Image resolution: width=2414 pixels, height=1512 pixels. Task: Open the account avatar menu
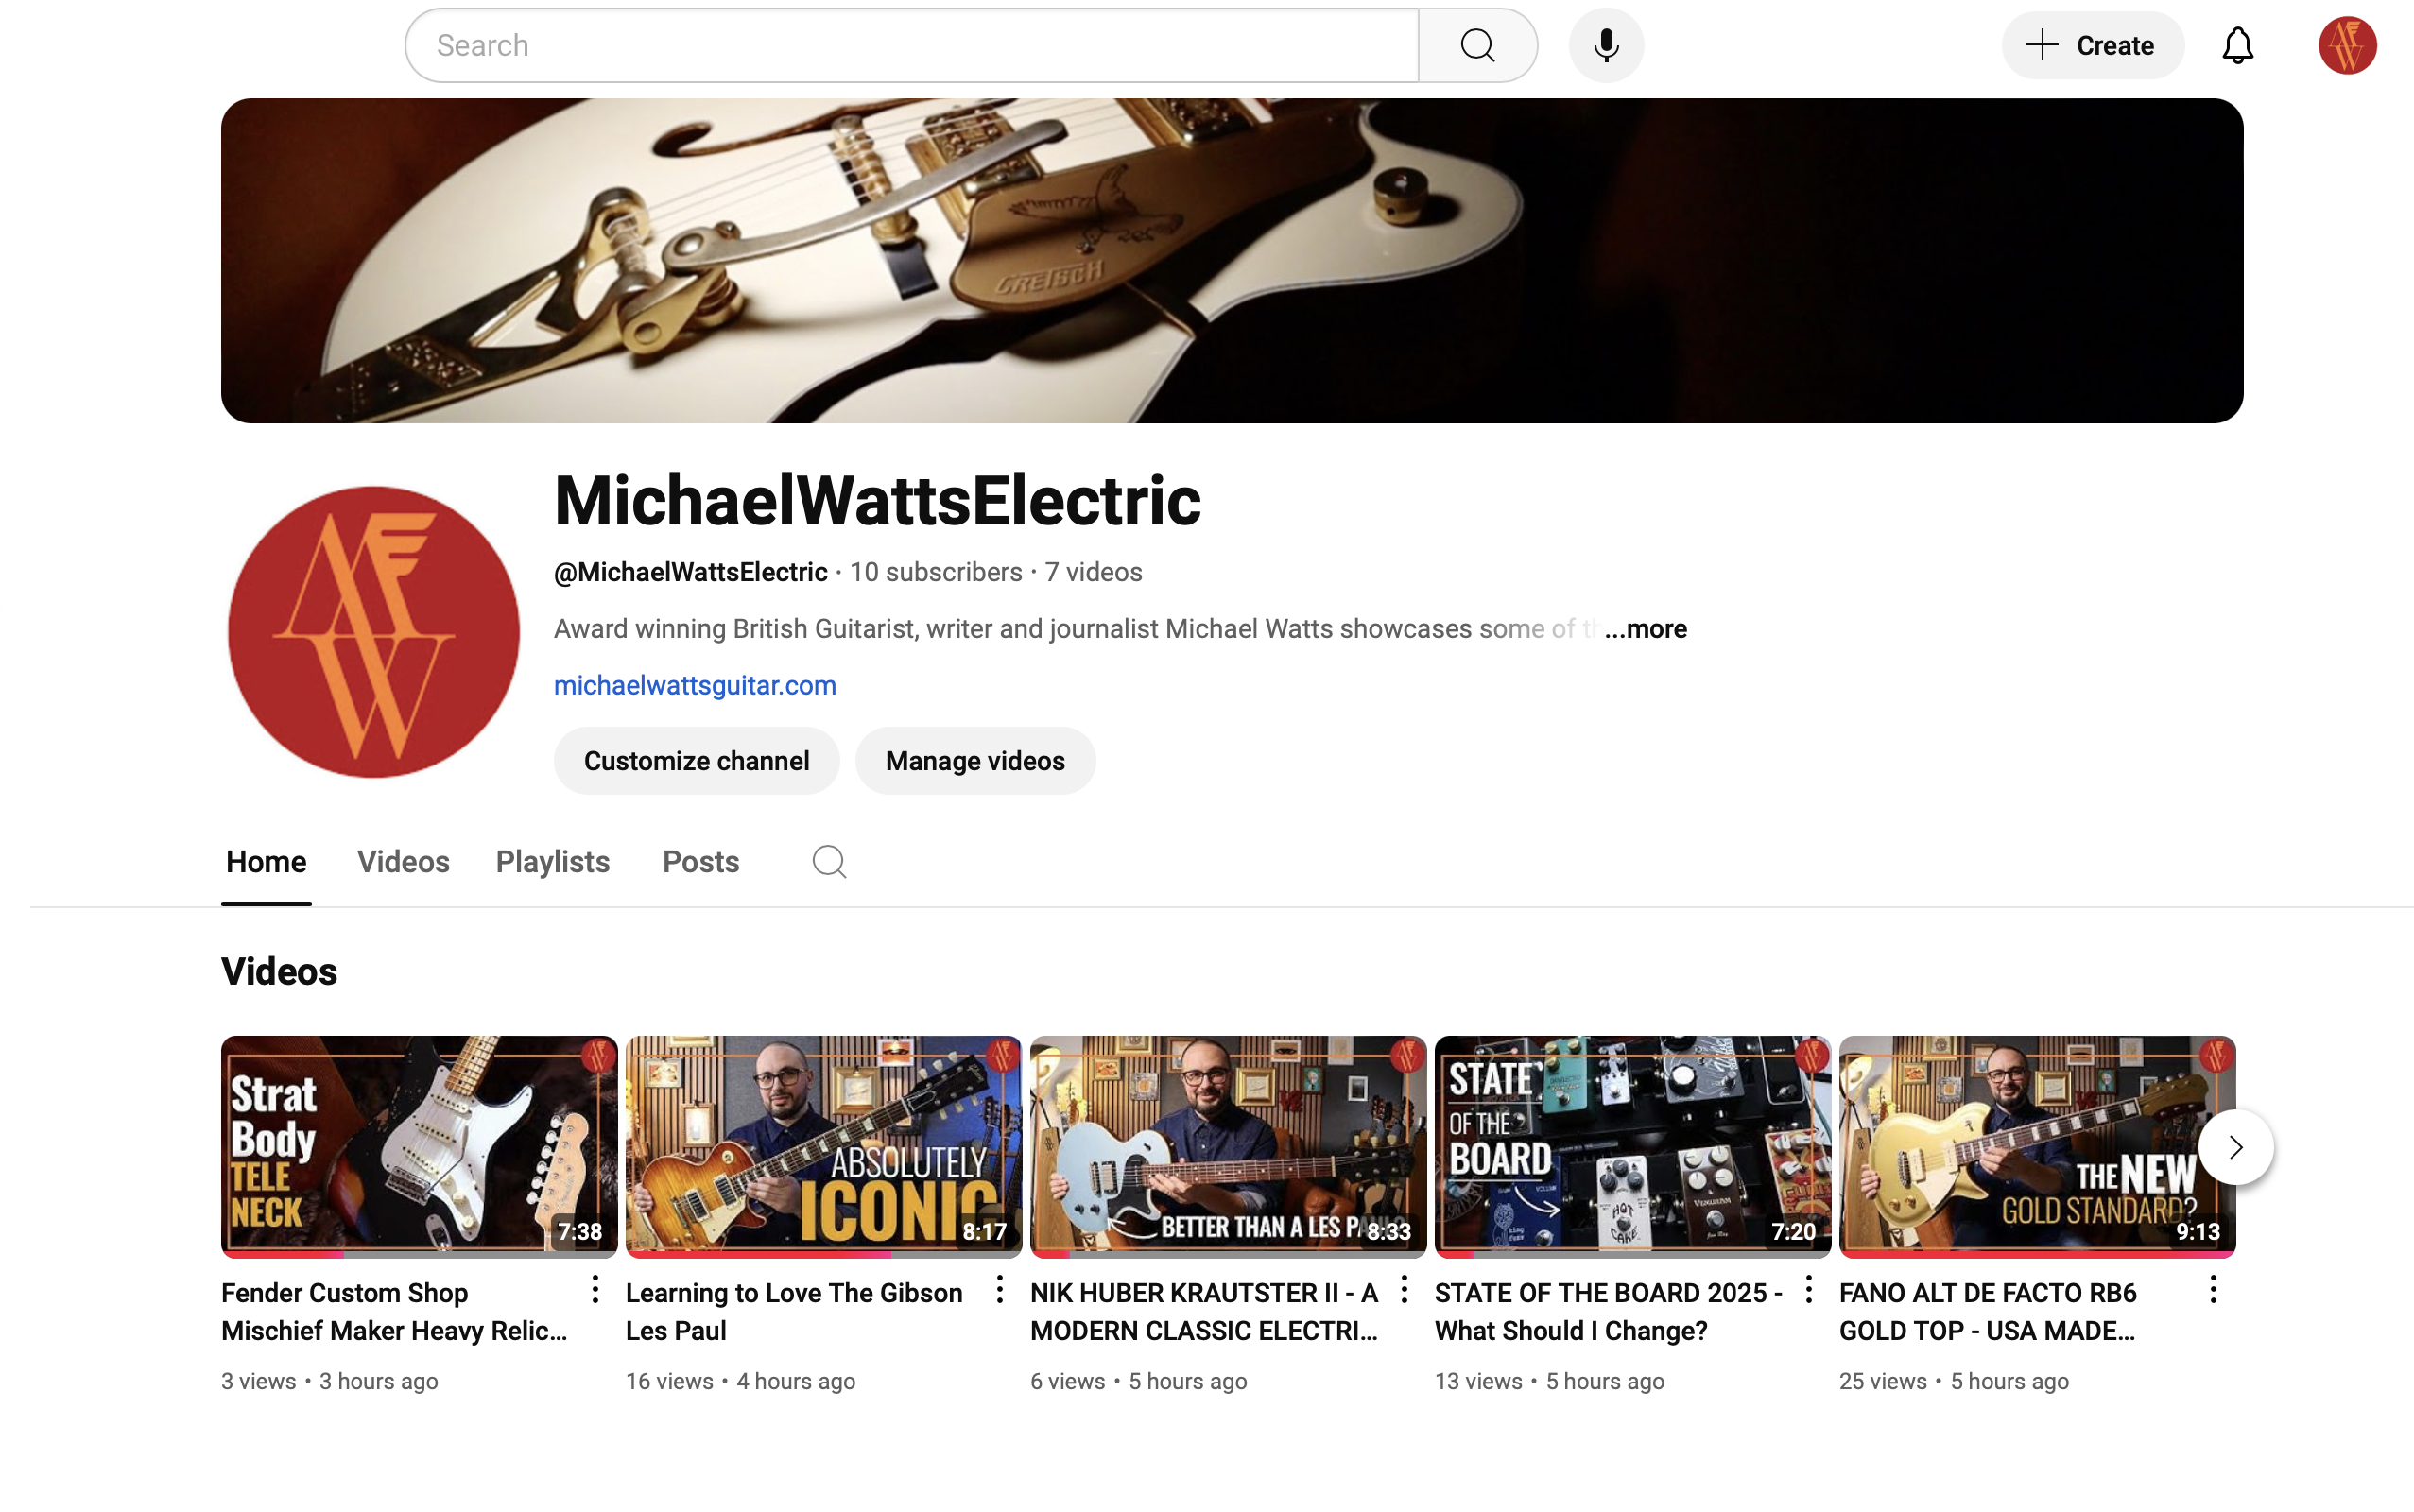2347,45
